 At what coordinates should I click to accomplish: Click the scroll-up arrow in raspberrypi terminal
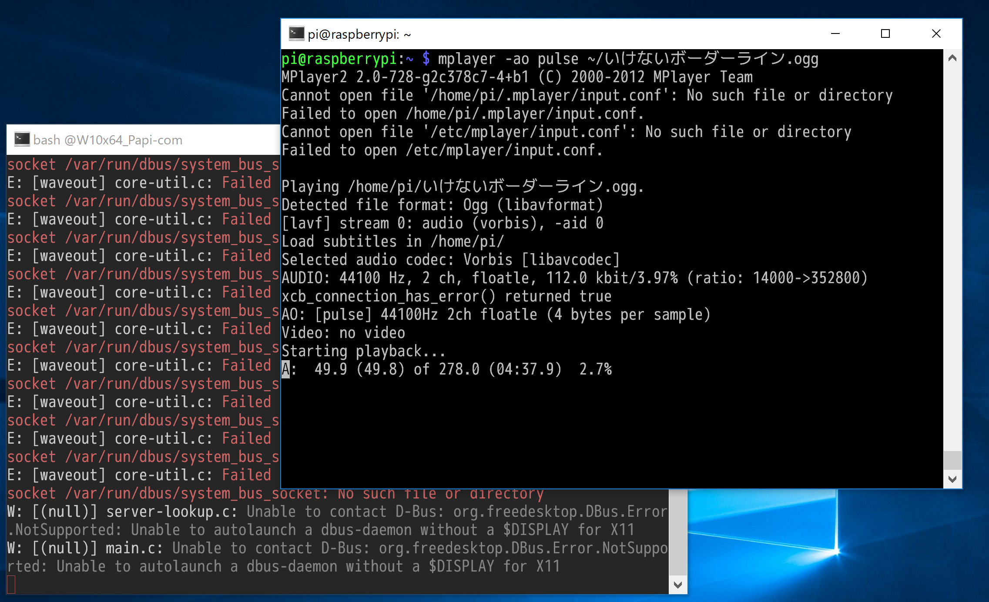click(x=952, y=58)
